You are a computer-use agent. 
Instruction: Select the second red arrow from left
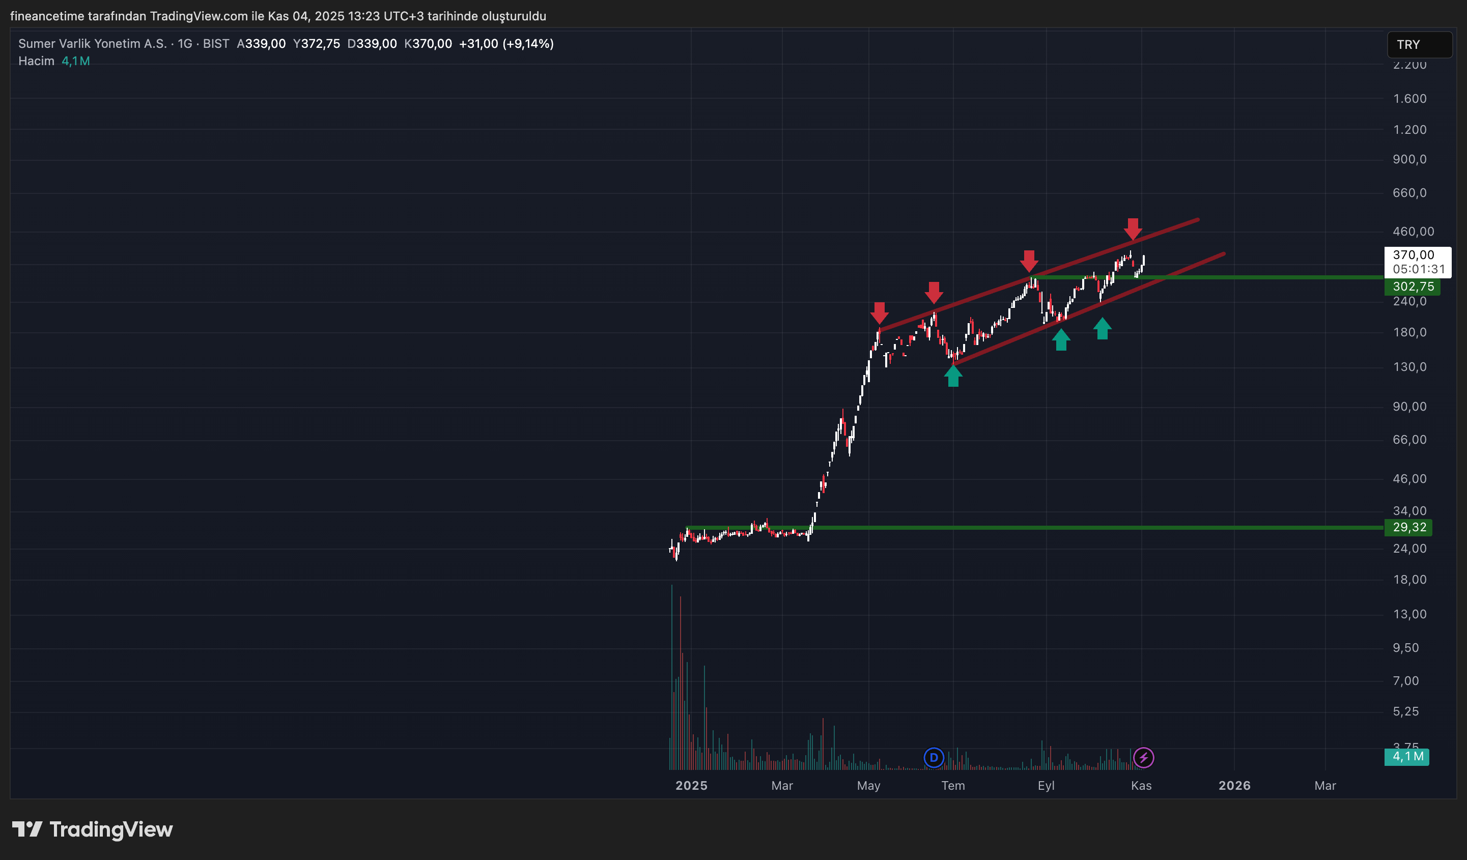934,292
